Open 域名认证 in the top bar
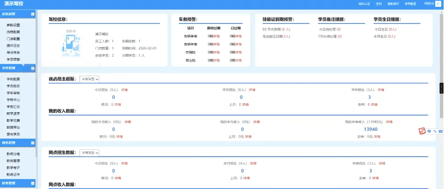 (364, 4)
